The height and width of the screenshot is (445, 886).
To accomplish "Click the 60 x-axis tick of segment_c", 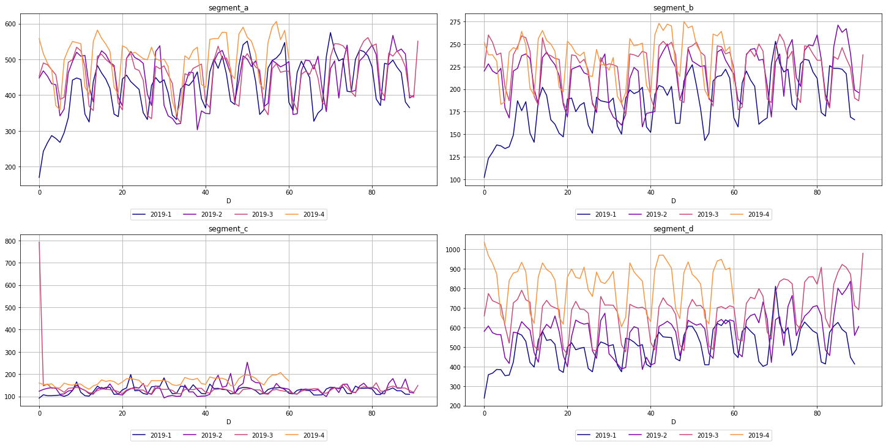I will click(288, 412).
